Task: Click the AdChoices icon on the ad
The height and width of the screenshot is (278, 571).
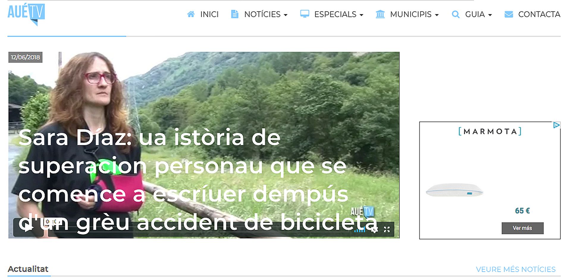Action: point(556,125)
